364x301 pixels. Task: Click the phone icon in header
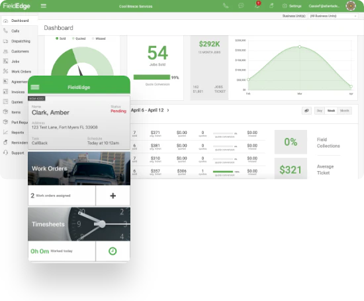click(x=226, y=6)
